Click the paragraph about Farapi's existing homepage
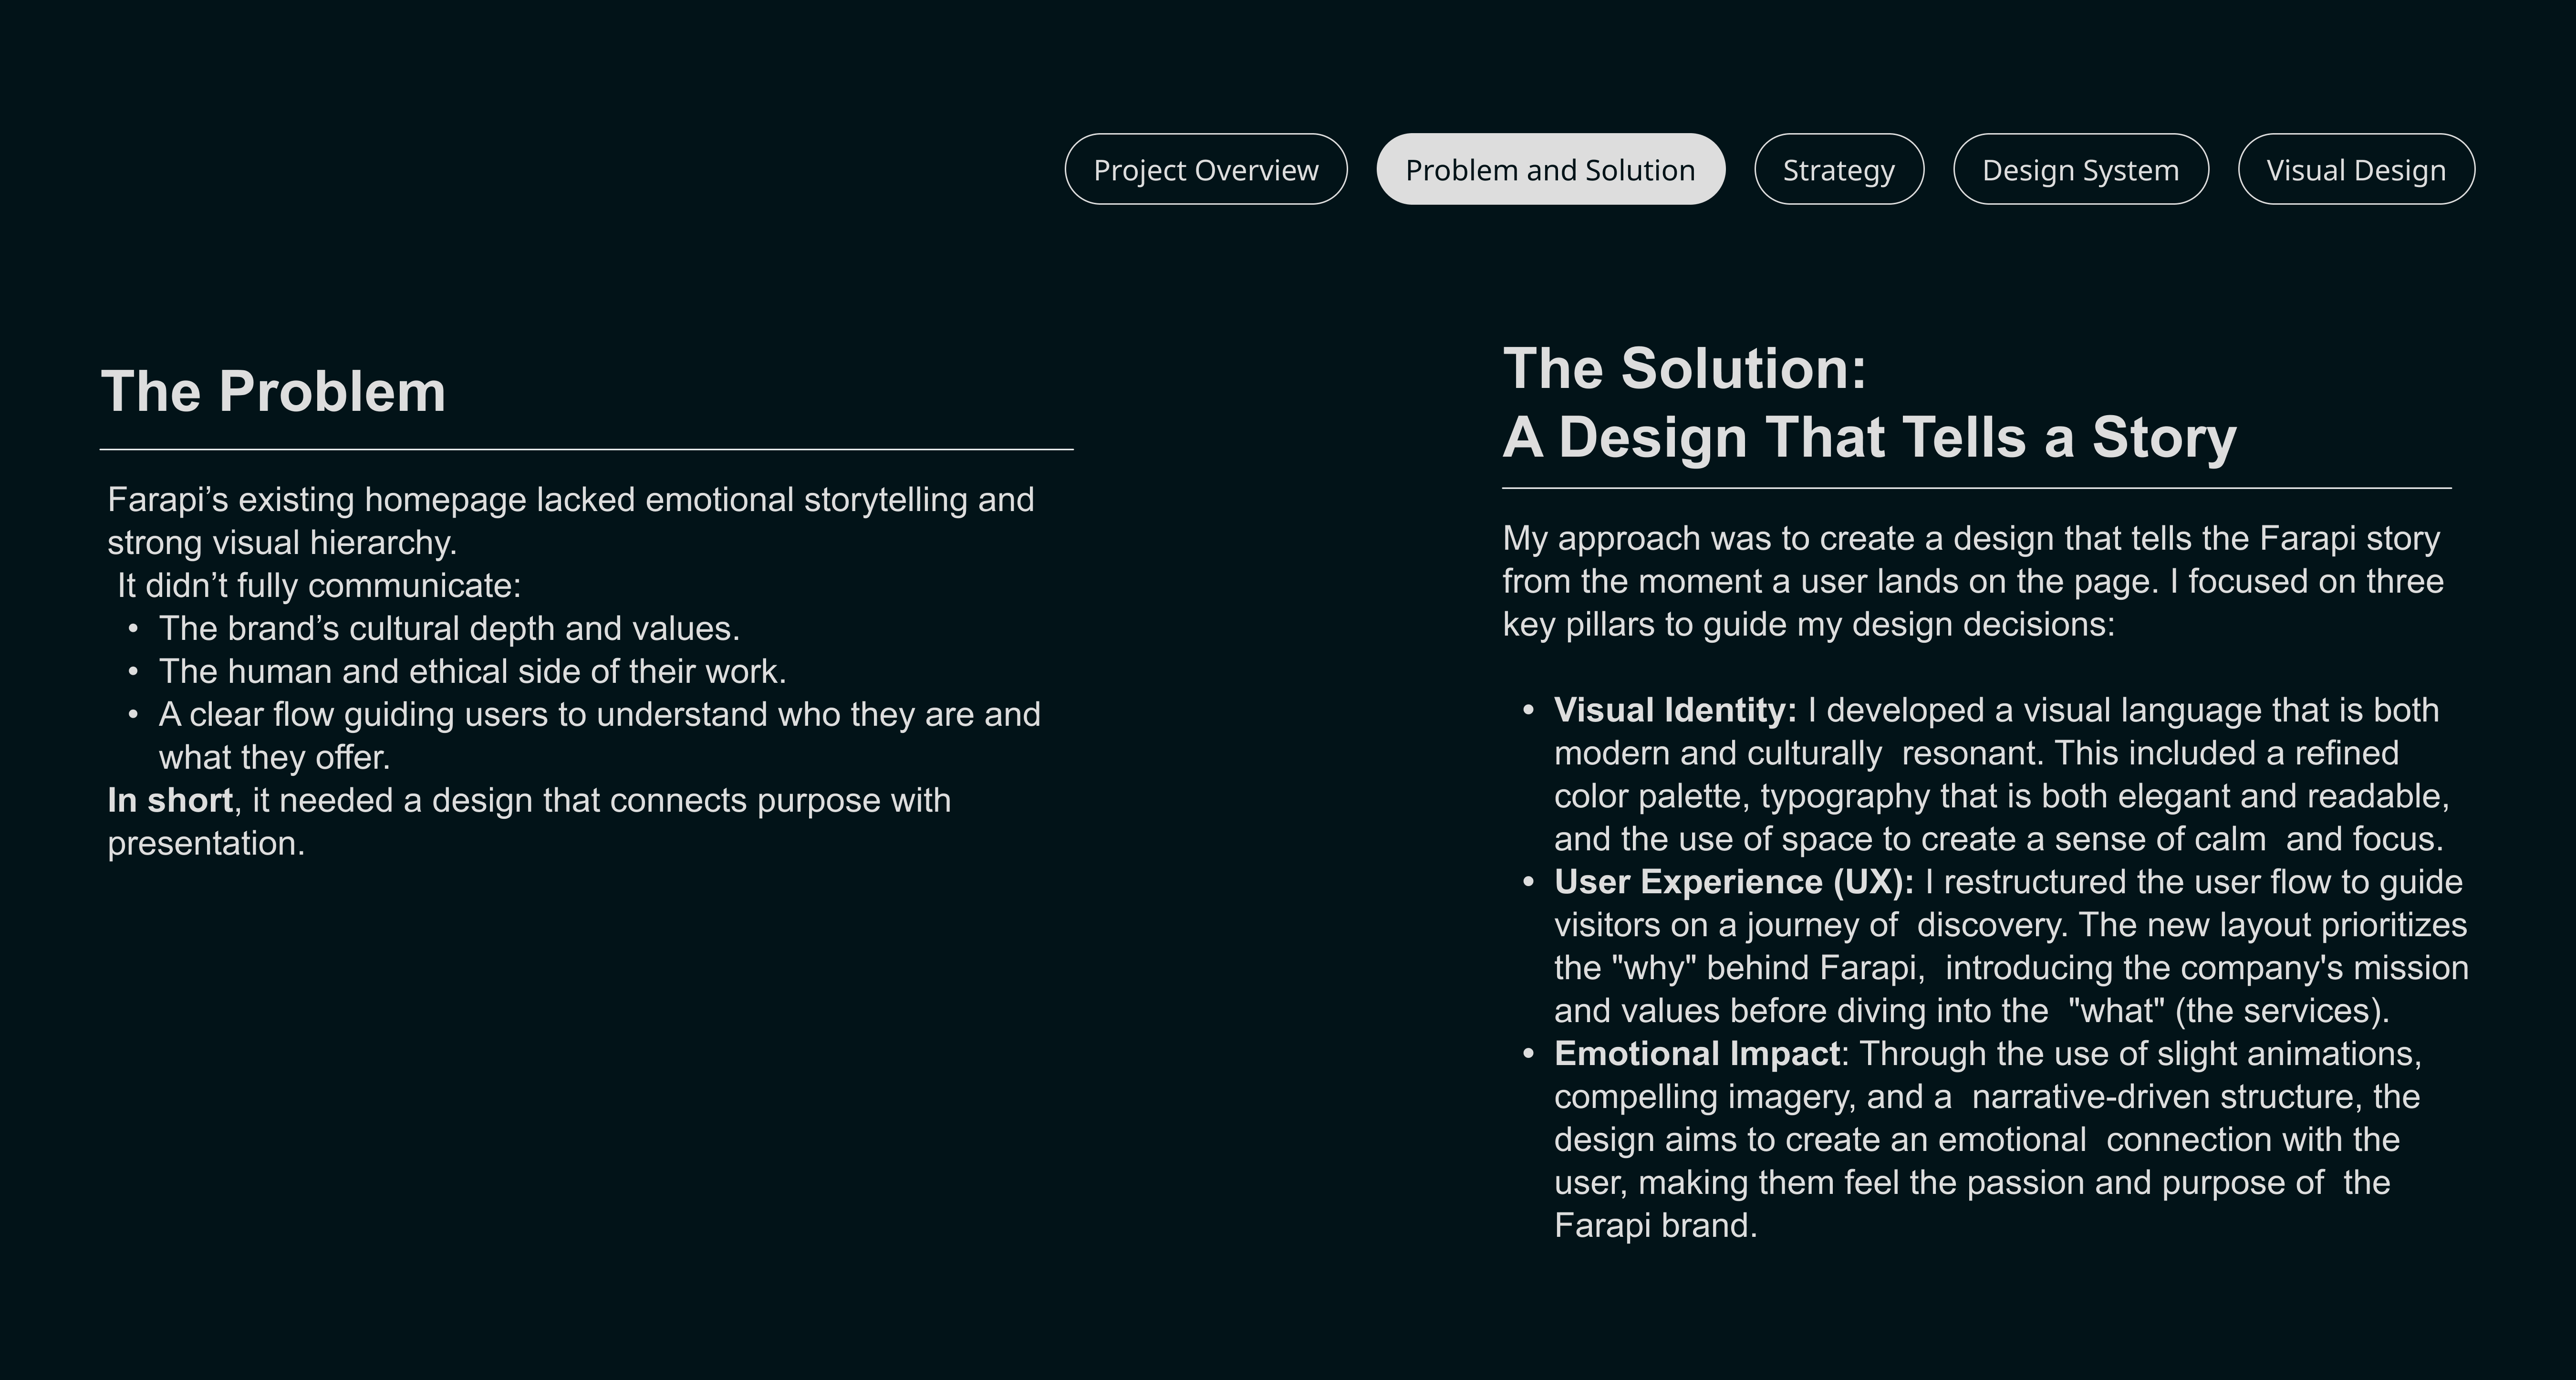The image size is (2576, 1380). click(570, 520)
